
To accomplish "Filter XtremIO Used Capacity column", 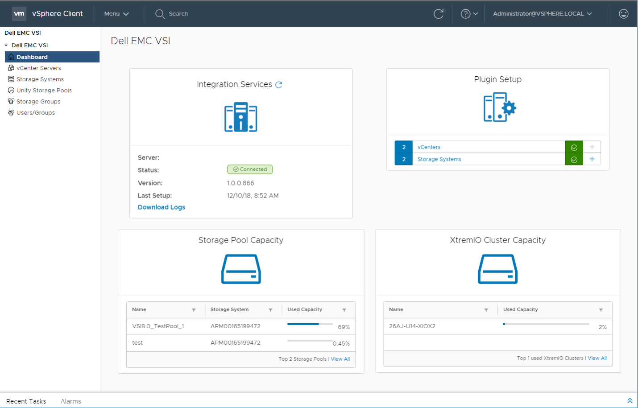I will tap(601, 310).
